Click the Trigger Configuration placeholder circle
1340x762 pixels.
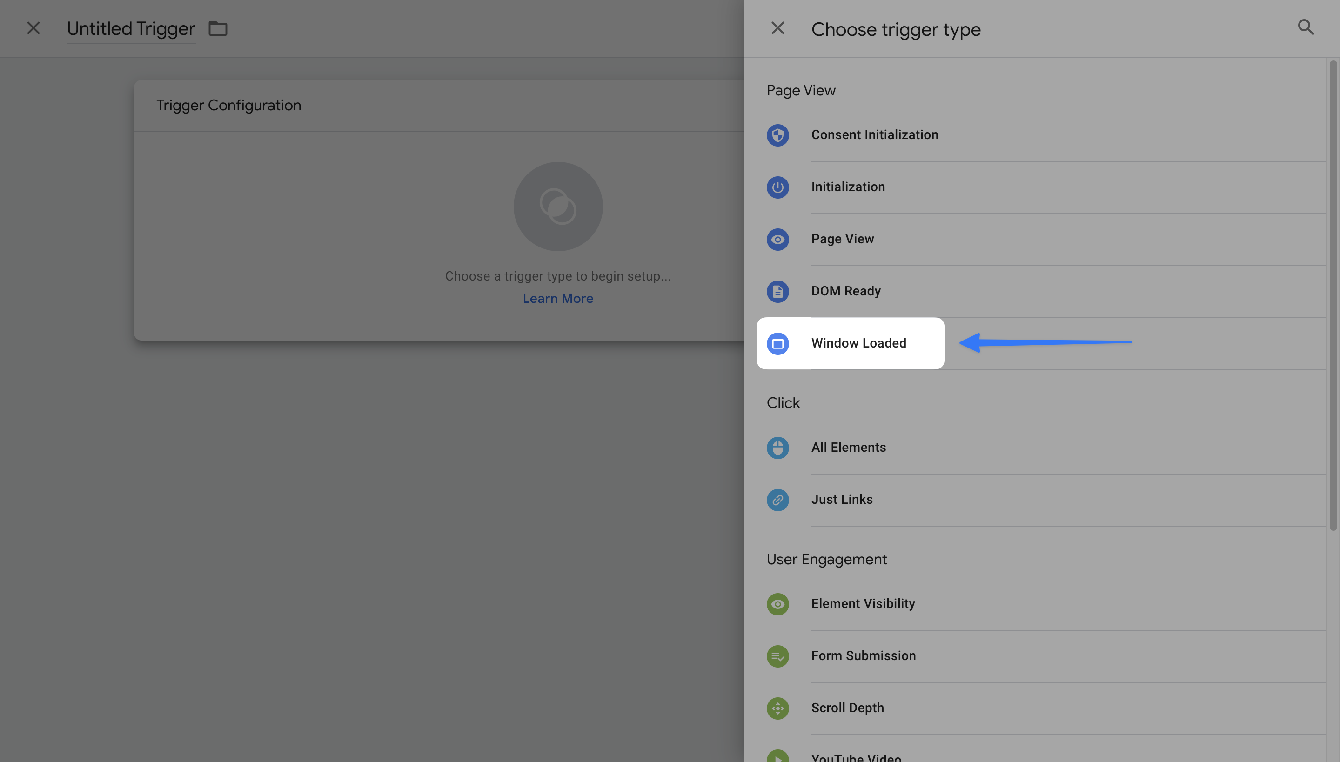click(x=557, y=206)
